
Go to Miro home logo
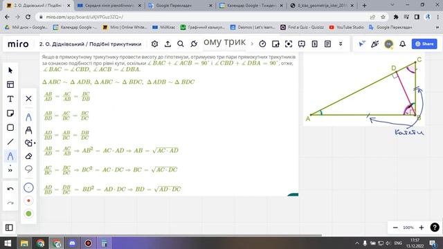[x=18, y=44]
